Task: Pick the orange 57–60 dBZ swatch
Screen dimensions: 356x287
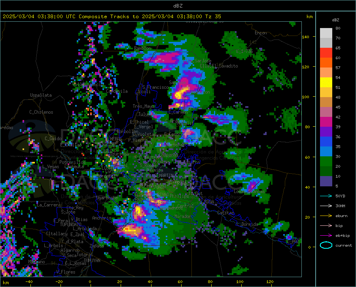Action: 326,63
